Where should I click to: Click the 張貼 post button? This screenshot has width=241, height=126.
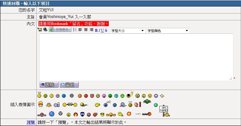(49, 85)
